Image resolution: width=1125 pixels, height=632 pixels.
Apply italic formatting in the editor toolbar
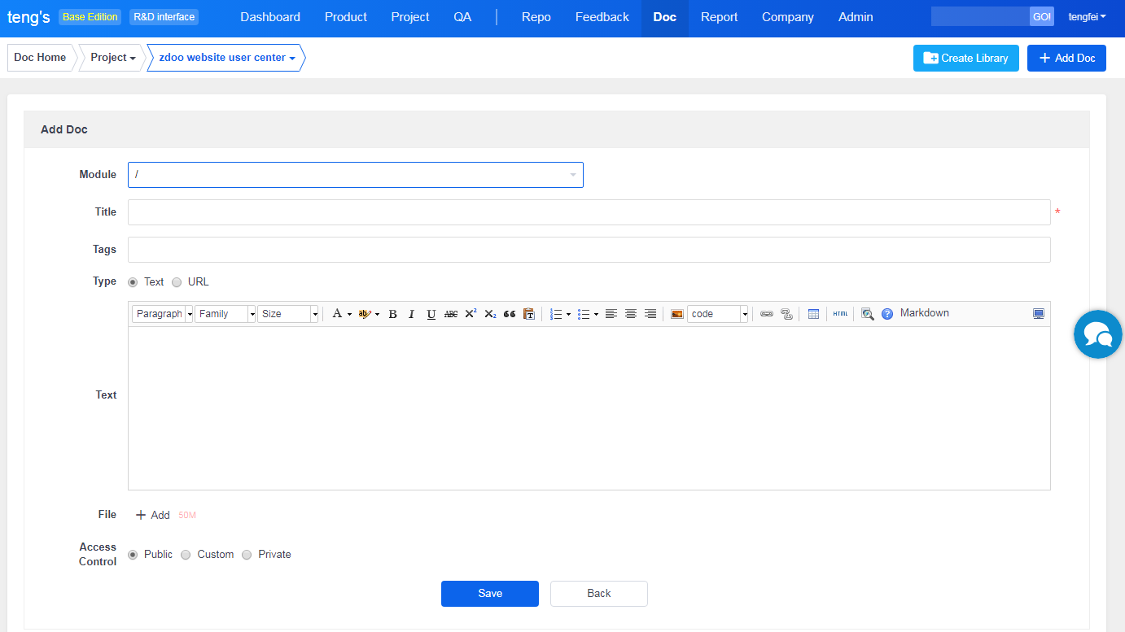click(412, 314)
